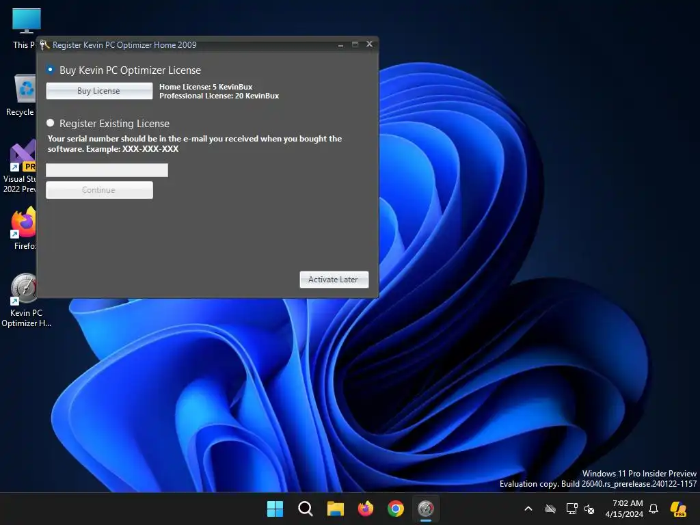Click the key icon in dialog title bar

pos(44,44)
